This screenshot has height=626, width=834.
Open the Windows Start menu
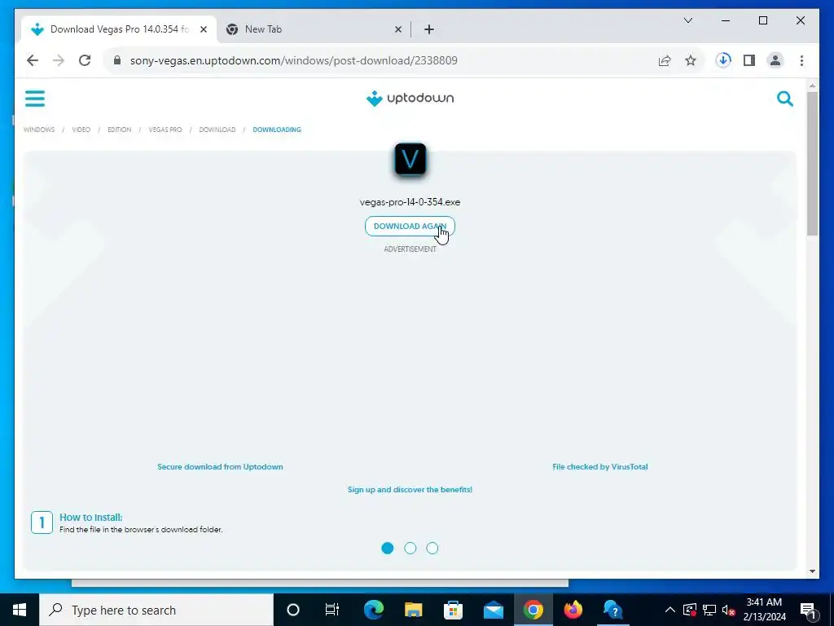coord(20,610)
